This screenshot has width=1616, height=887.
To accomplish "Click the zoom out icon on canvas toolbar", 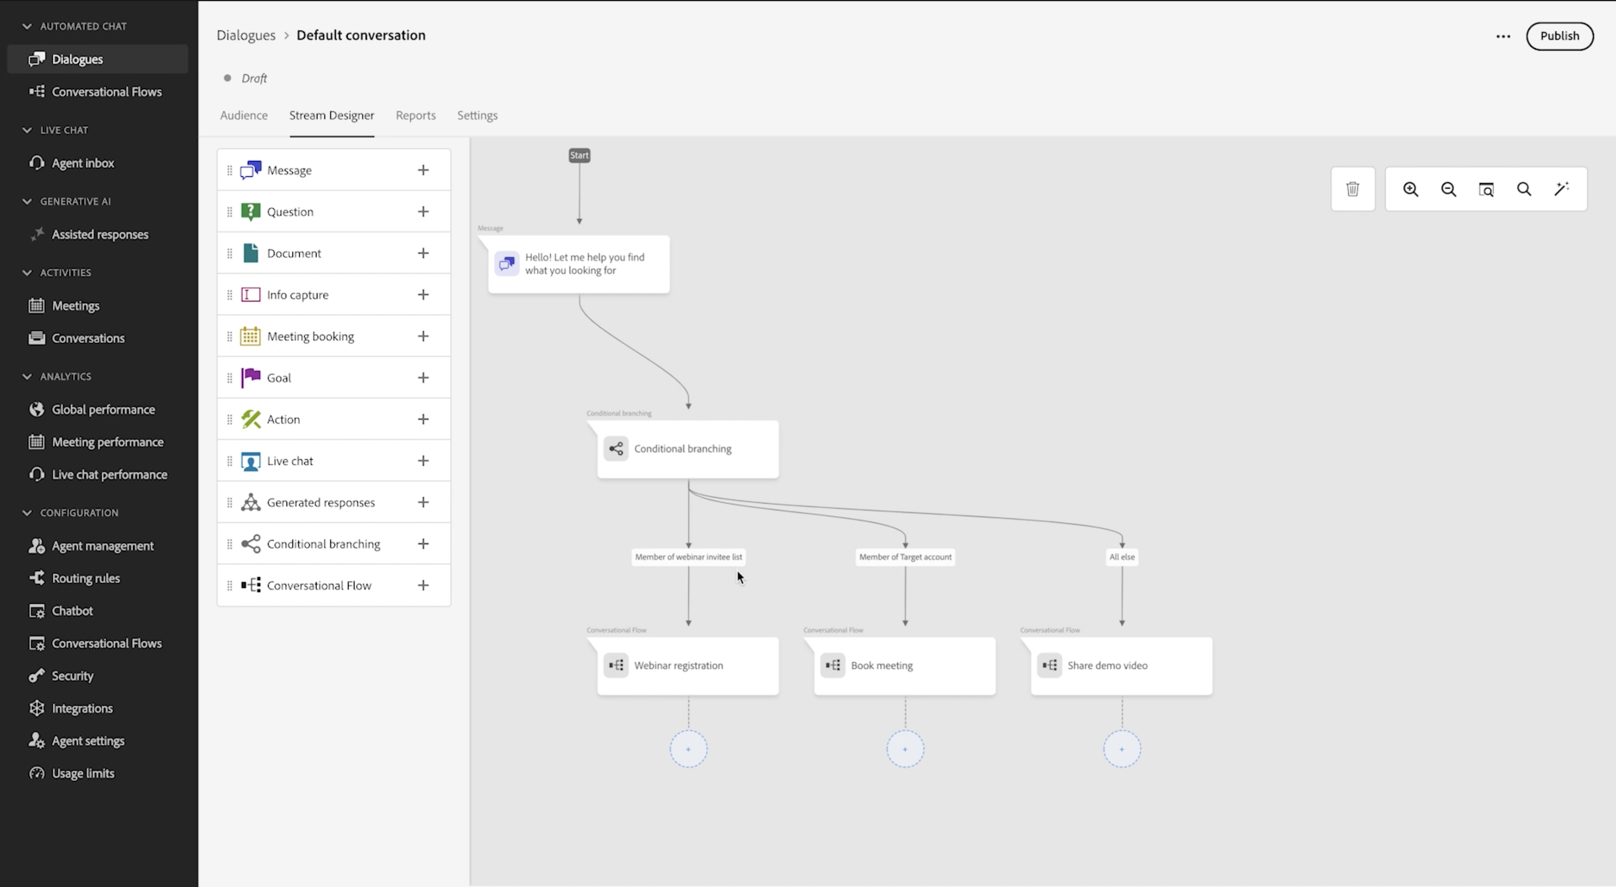I will [1449, 189].
